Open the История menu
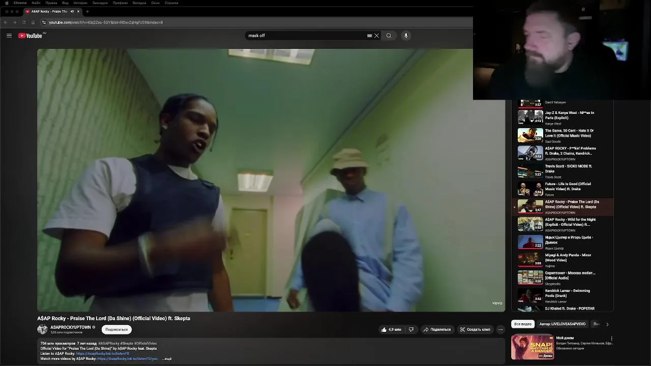This screenshot has height=366, width=651. [x=80, y=3]
